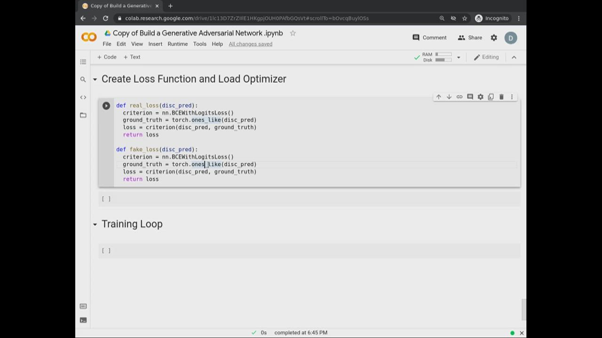Select the Copy of Build a Generative tab
The height and width of the screenshot is (338, 602).
(120, 6)
